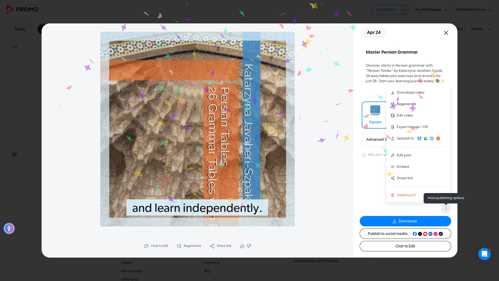The height and width of the screenshot is (281, 499).
Task: Open the more publishing options menu
Action: point(446,208)
